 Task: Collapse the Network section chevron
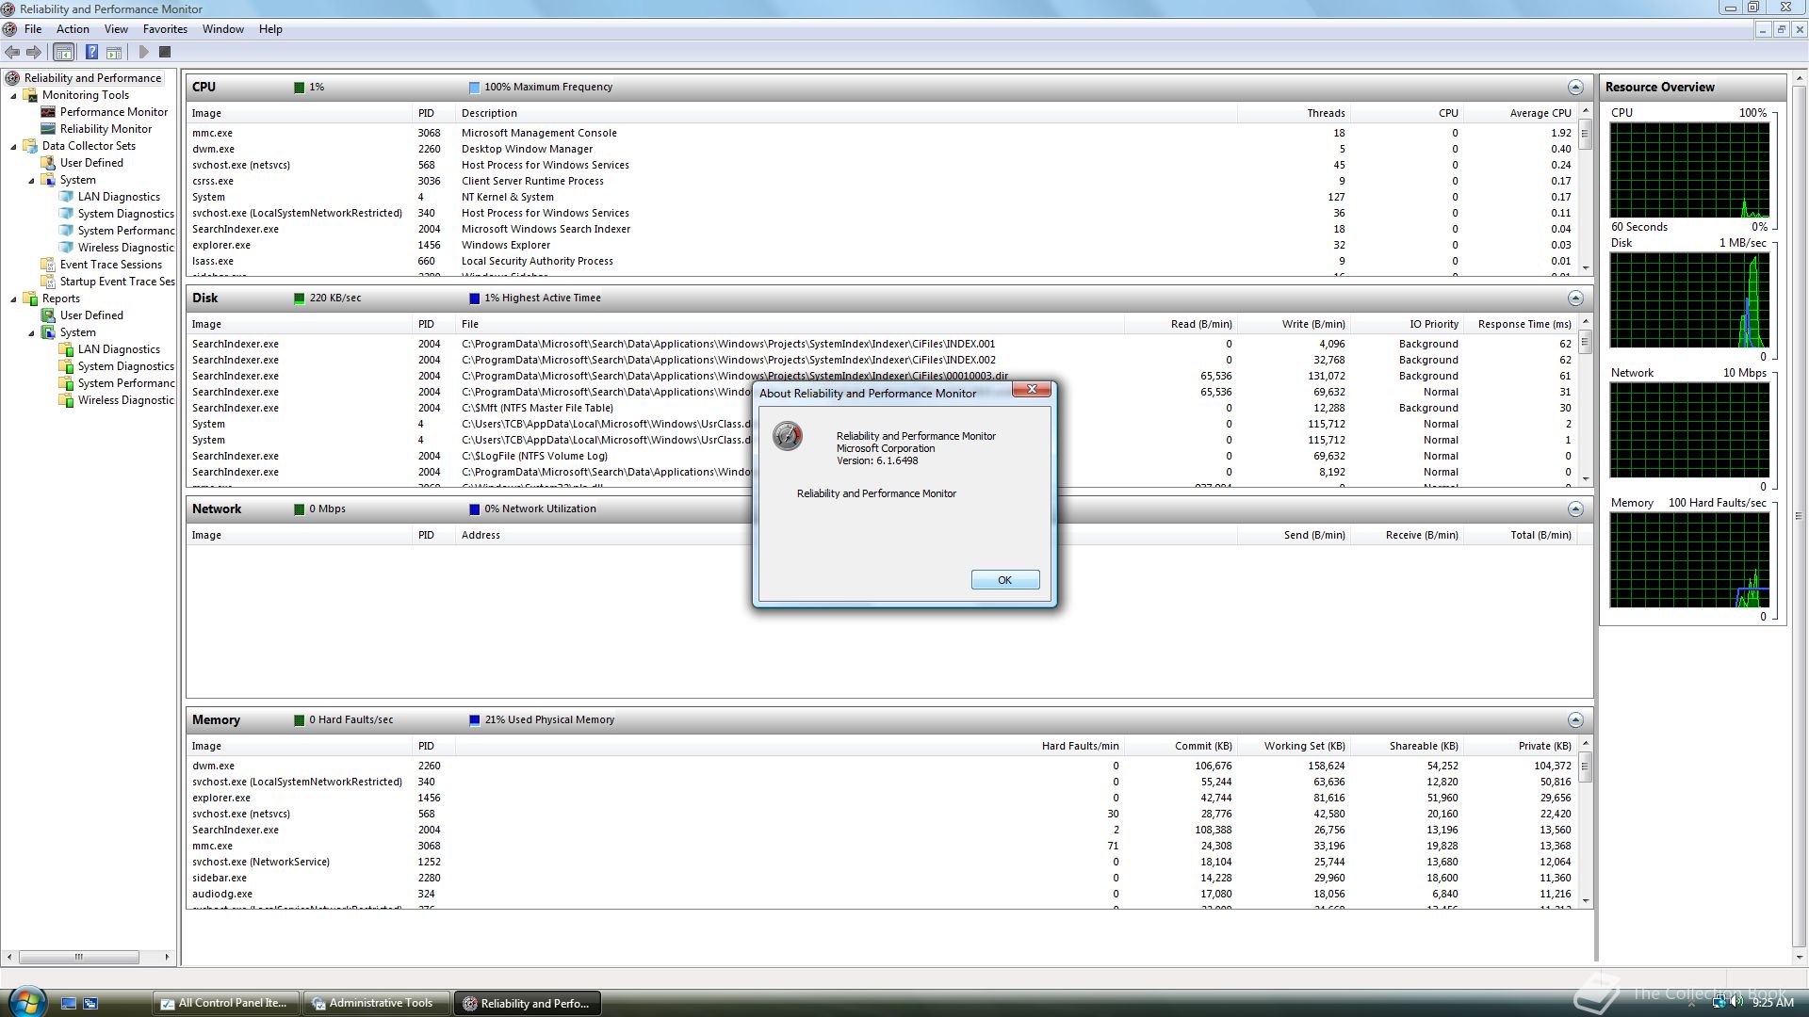pos(1575,509)
